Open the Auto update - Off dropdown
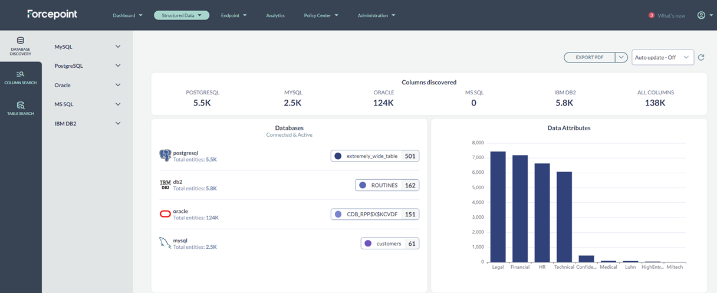This screenshot has width=717, height=293. 662,58
